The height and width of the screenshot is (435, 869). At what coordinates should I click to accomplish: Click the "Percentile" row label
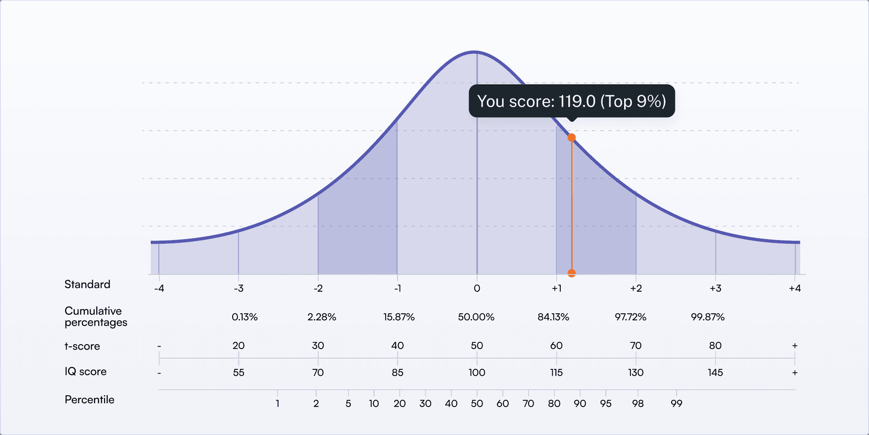(x=90, y=400)
